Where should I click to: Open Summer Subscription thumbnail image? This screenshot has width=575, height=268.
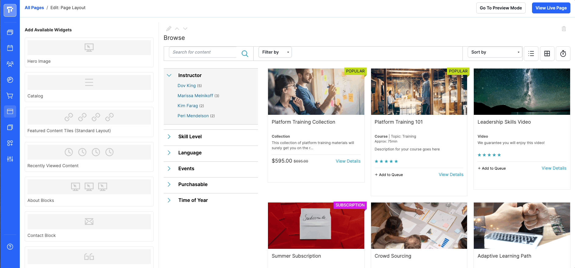click(x=316, y=226)
